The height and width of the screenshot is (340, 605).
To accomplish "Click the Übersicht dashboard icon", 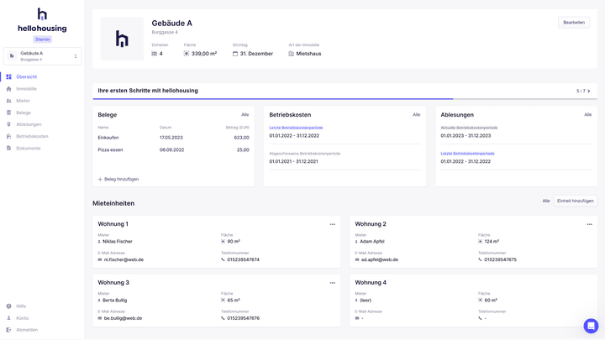I will (9, 76).
